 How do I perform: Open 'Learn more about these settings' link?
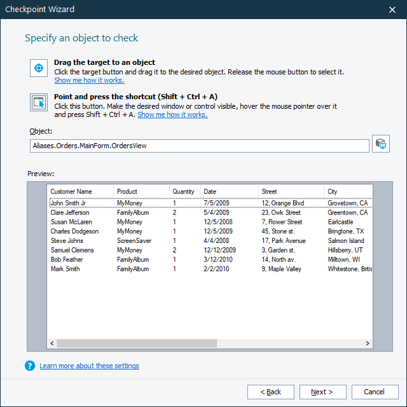click(89, 366)
